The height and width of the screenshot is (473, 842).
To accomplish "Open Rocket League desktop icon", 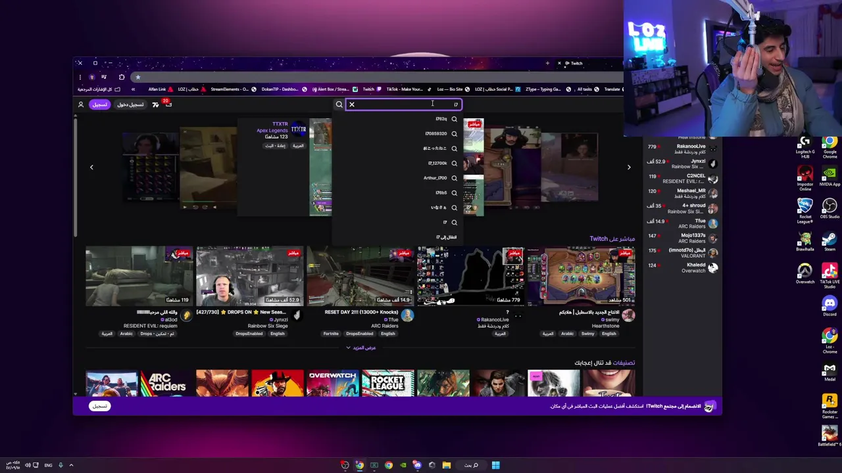I will (805, 212).
